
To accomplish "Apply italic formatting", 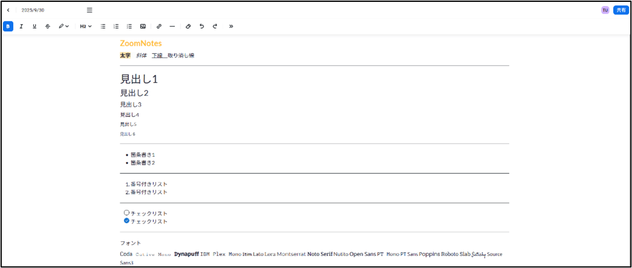I will coord(21,26).
